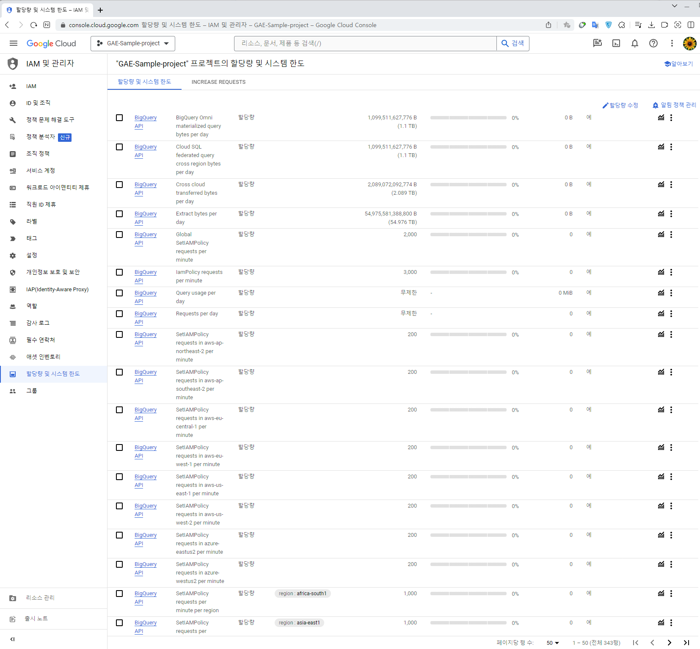Check the Cloud SQL federated query row
Image resolution: width=700 pixels, height=649 pixels.
tap(119, 147)
